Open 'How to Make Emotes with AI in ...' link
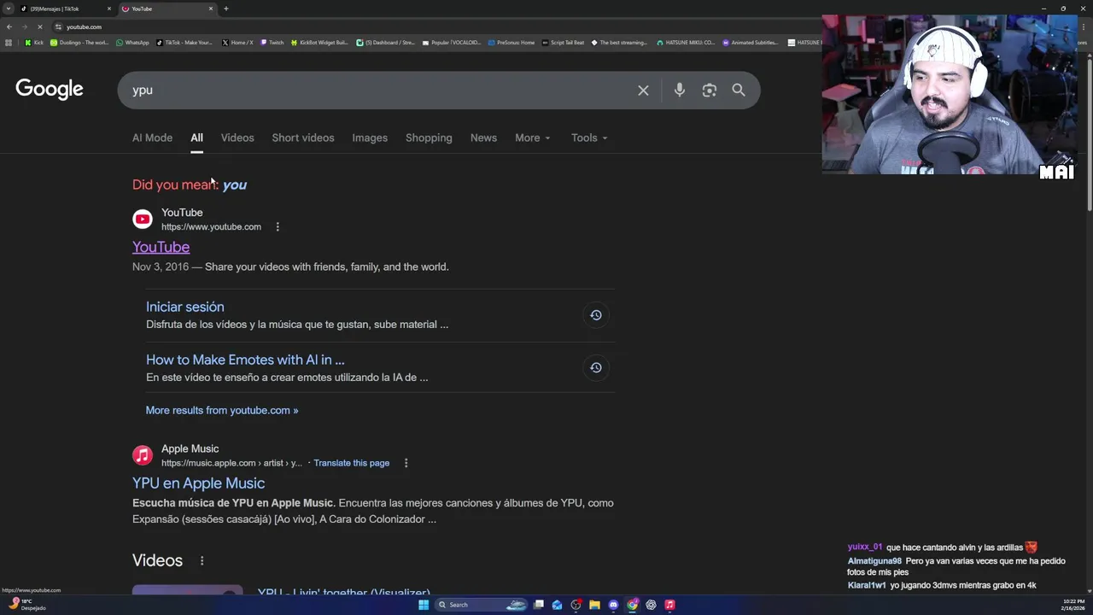Viewport: 1093px width, 615px height. pyautogui.click(x=245, y=360)
